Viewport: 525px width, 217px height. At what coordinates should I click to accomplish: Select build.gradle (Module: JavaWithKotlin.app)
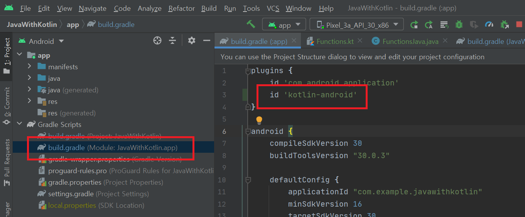(x=113, y=147)
